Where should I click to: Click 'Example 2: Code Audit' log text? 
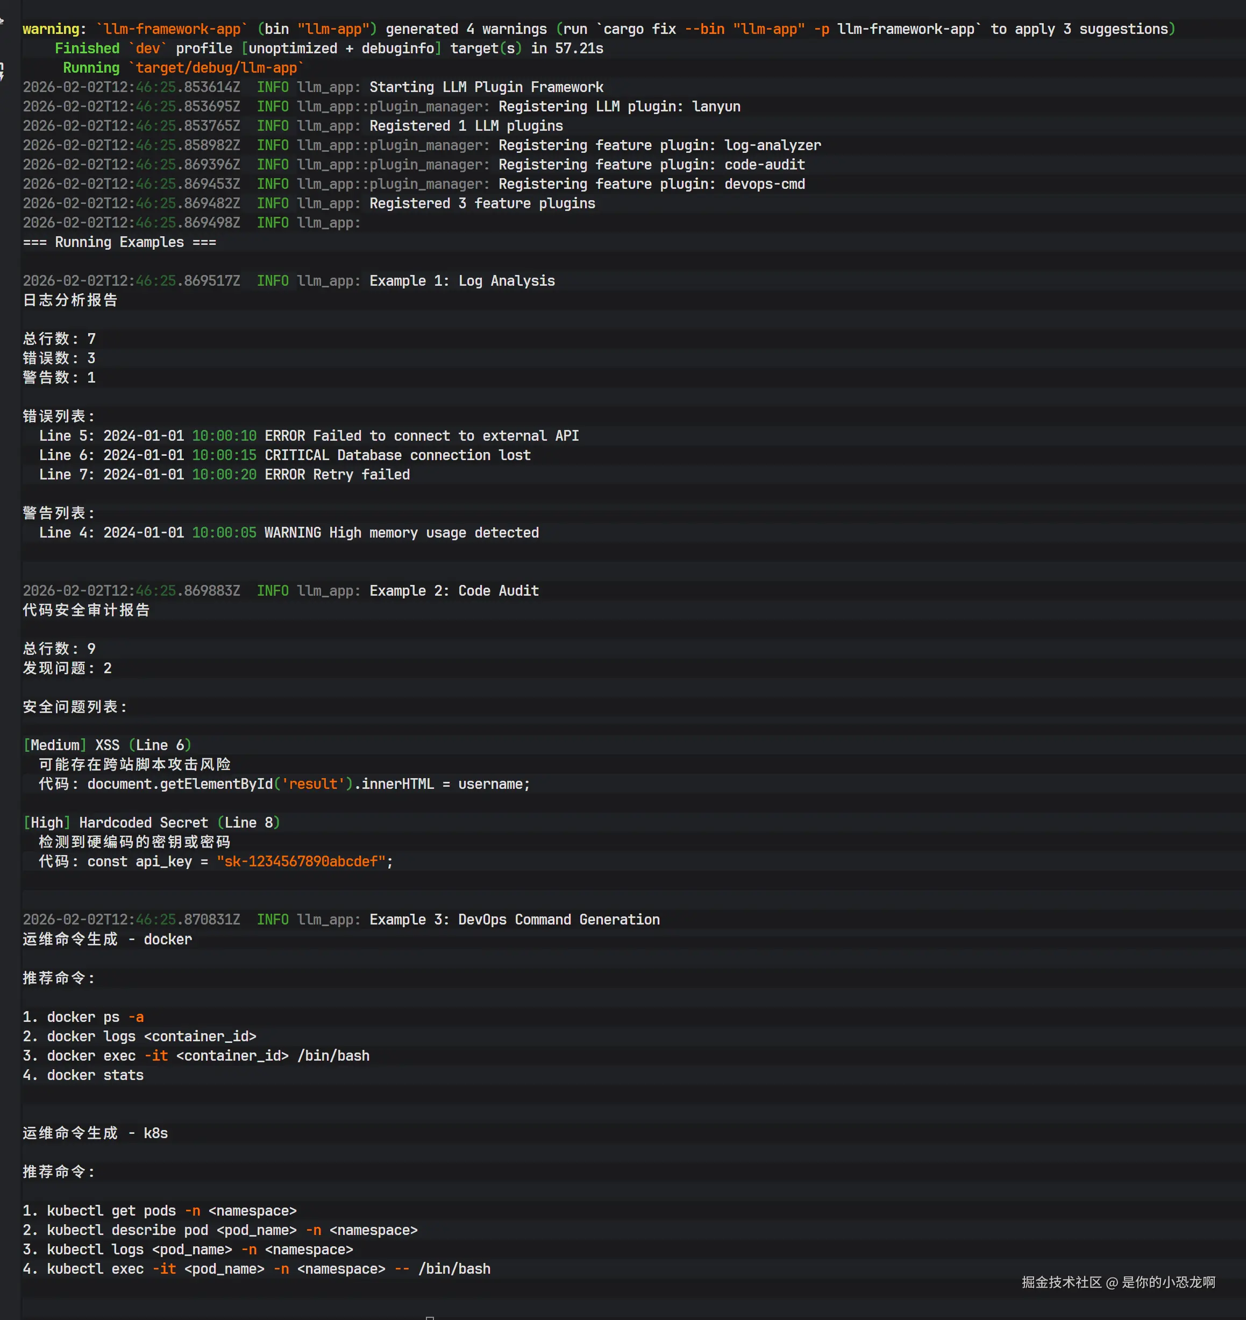pos(454,590)
